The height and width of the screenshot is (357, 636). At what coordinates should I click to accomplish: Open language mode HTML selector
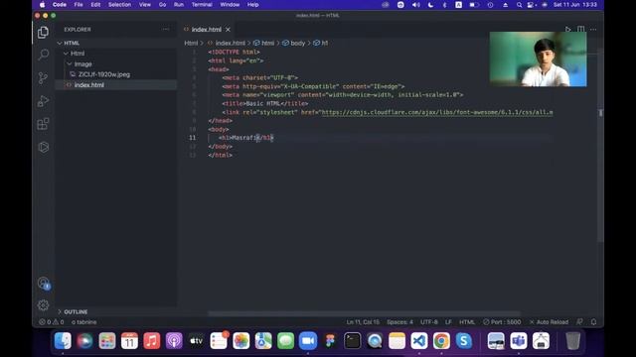(x=467, y=322)
